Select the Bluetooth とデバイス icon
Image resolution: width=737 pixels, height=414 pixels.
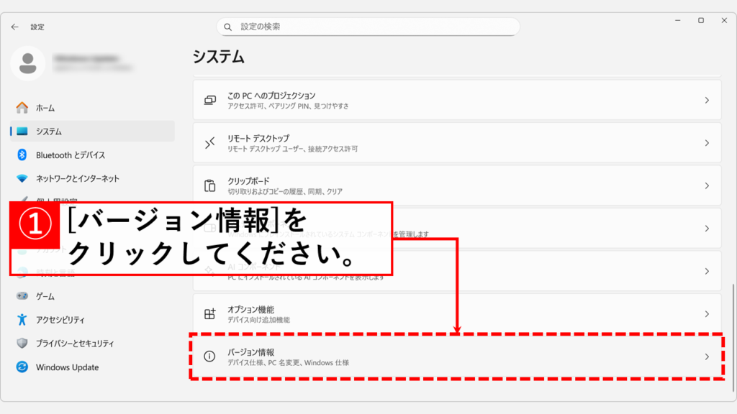(x=22, y=155)
